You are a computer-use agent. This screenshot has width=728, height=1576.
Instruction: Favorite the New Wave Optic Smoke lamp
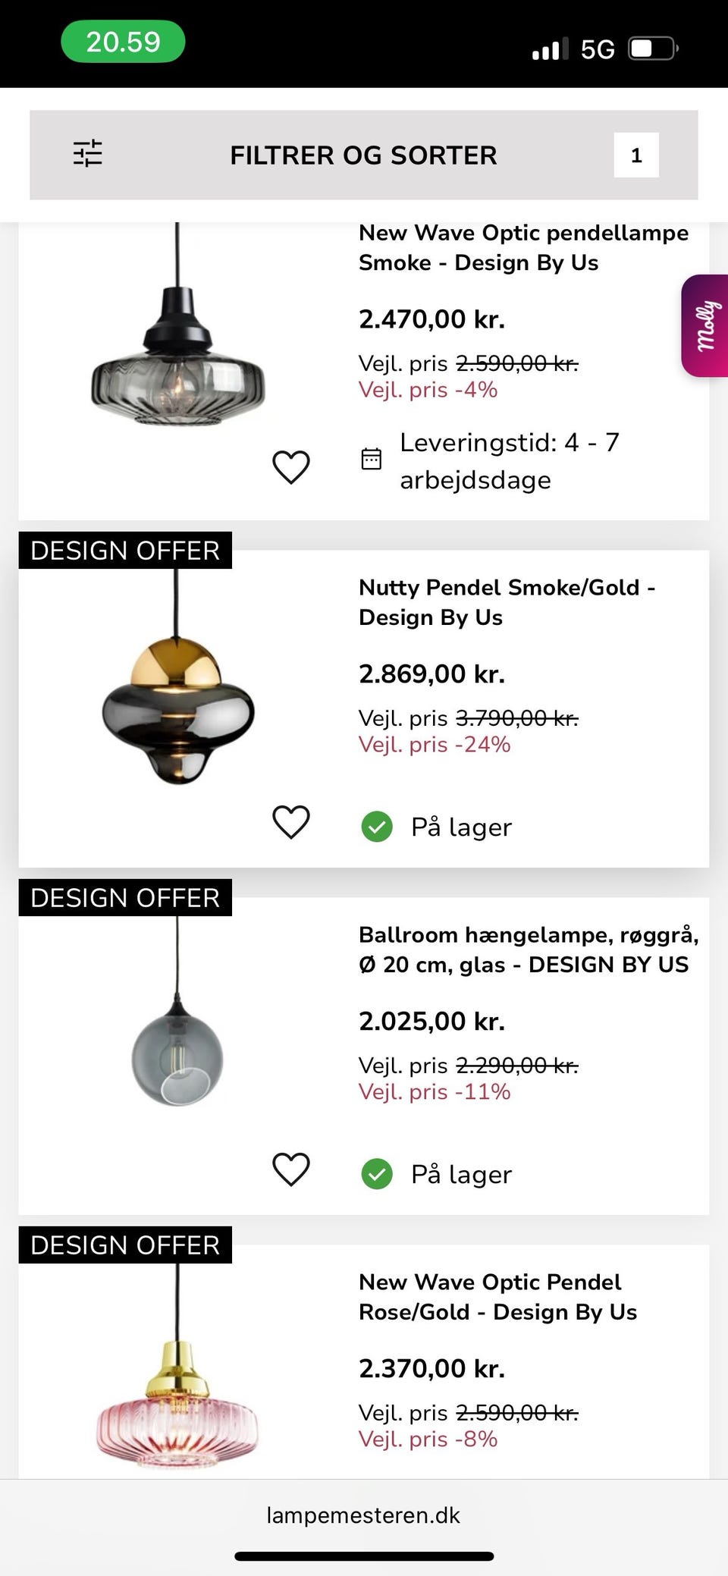(x=291, y=466)
